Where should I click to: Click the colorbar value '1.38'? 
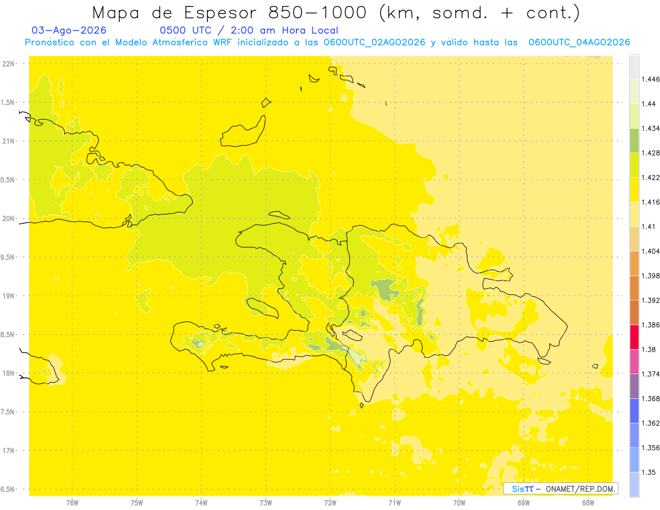(649, 349)
